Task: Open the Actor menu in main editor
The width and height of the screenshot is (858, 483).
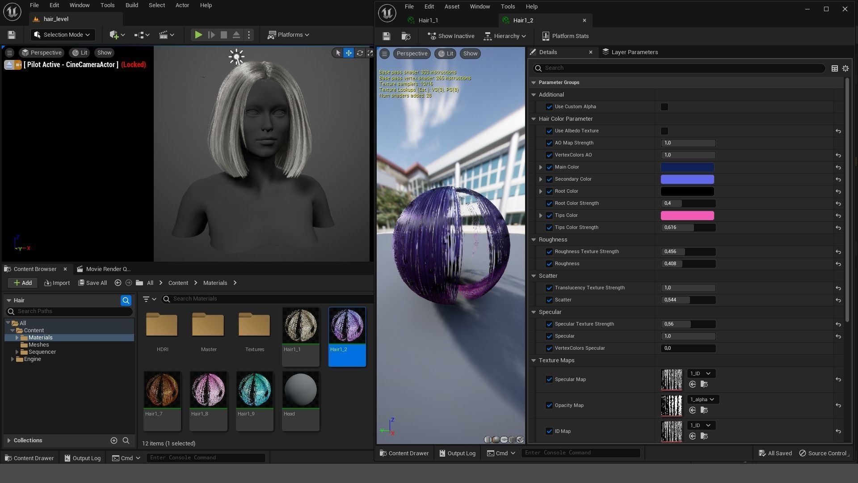Action: [182, 5]
